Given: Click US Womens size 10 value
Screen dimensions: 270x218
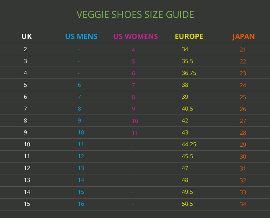Looking at the screenshot, I should (135, 121).
